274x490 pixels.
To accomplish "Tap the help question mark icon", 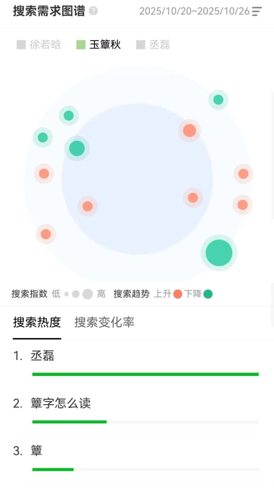I will pos(93,11).
